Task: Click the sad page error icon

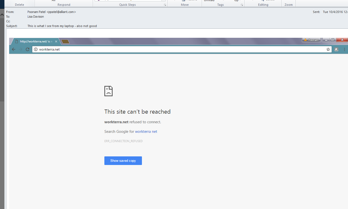Action: tap(108, 91)
